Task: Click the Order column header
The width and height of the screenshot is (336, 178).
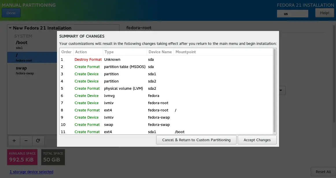Action: click(x=67, y=52)
